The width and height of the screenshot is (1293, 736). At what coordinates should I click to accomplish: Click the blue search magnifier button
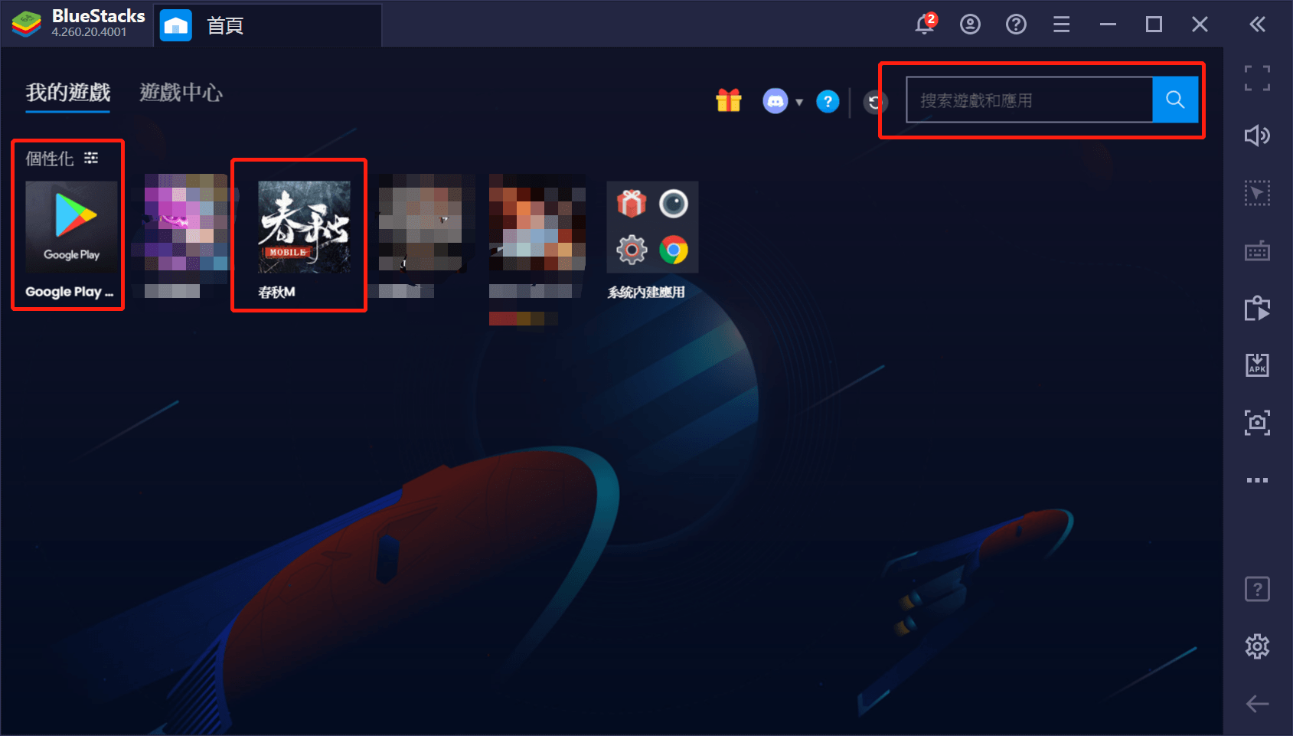click(x=1175, y=100)
